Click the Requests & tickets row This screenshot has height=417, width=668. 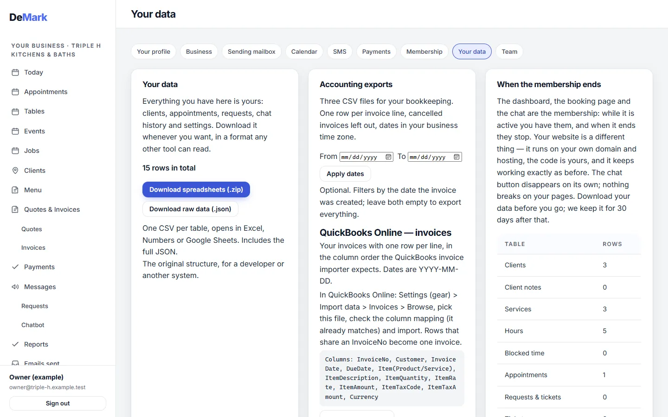click(x=569, y=397)
